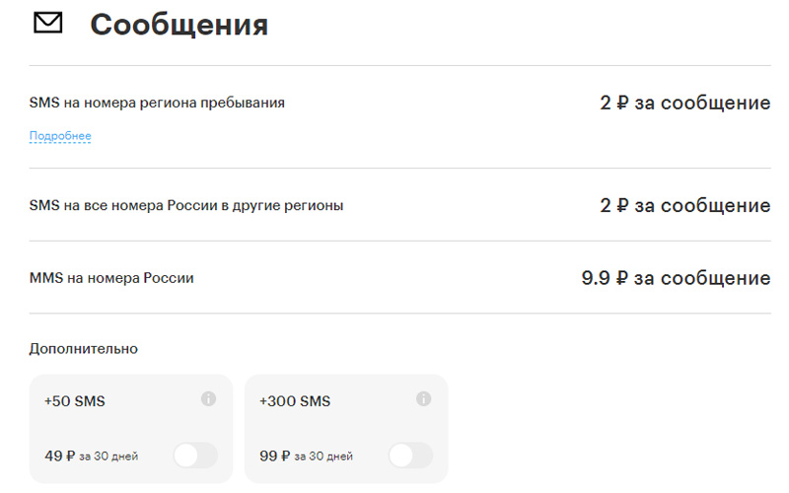This screenshot has width=789, height=493.
Task: Click the price for SMS региона пребывания
Action: coord(684,103)
